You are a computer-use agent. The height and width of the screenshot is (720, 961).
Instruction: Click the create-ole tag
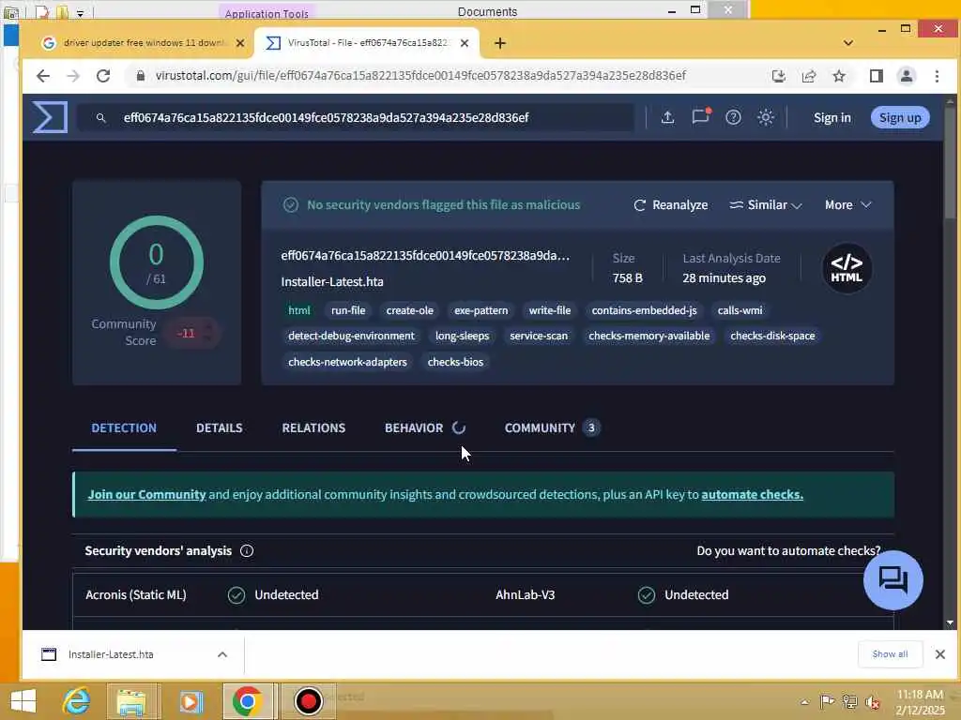click(409, 310)
